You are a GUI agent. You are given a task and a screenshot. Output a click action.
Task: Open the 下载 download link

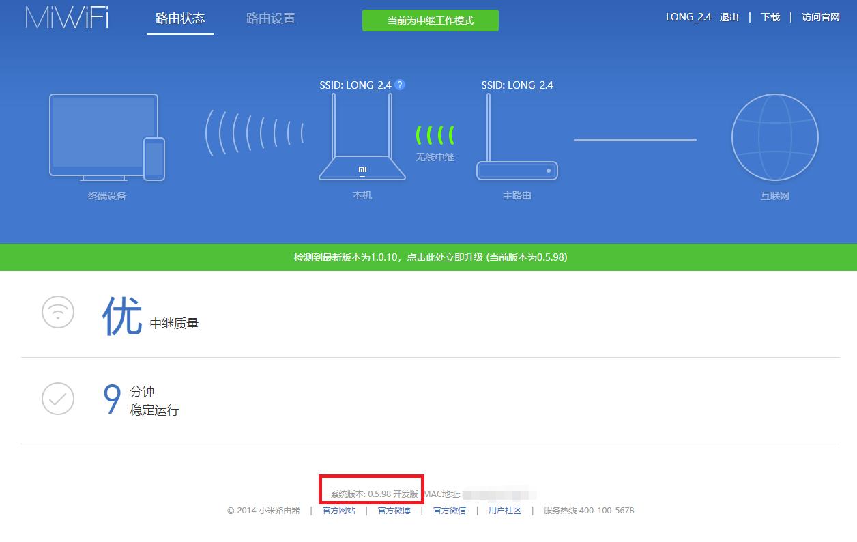pos(770,17)
